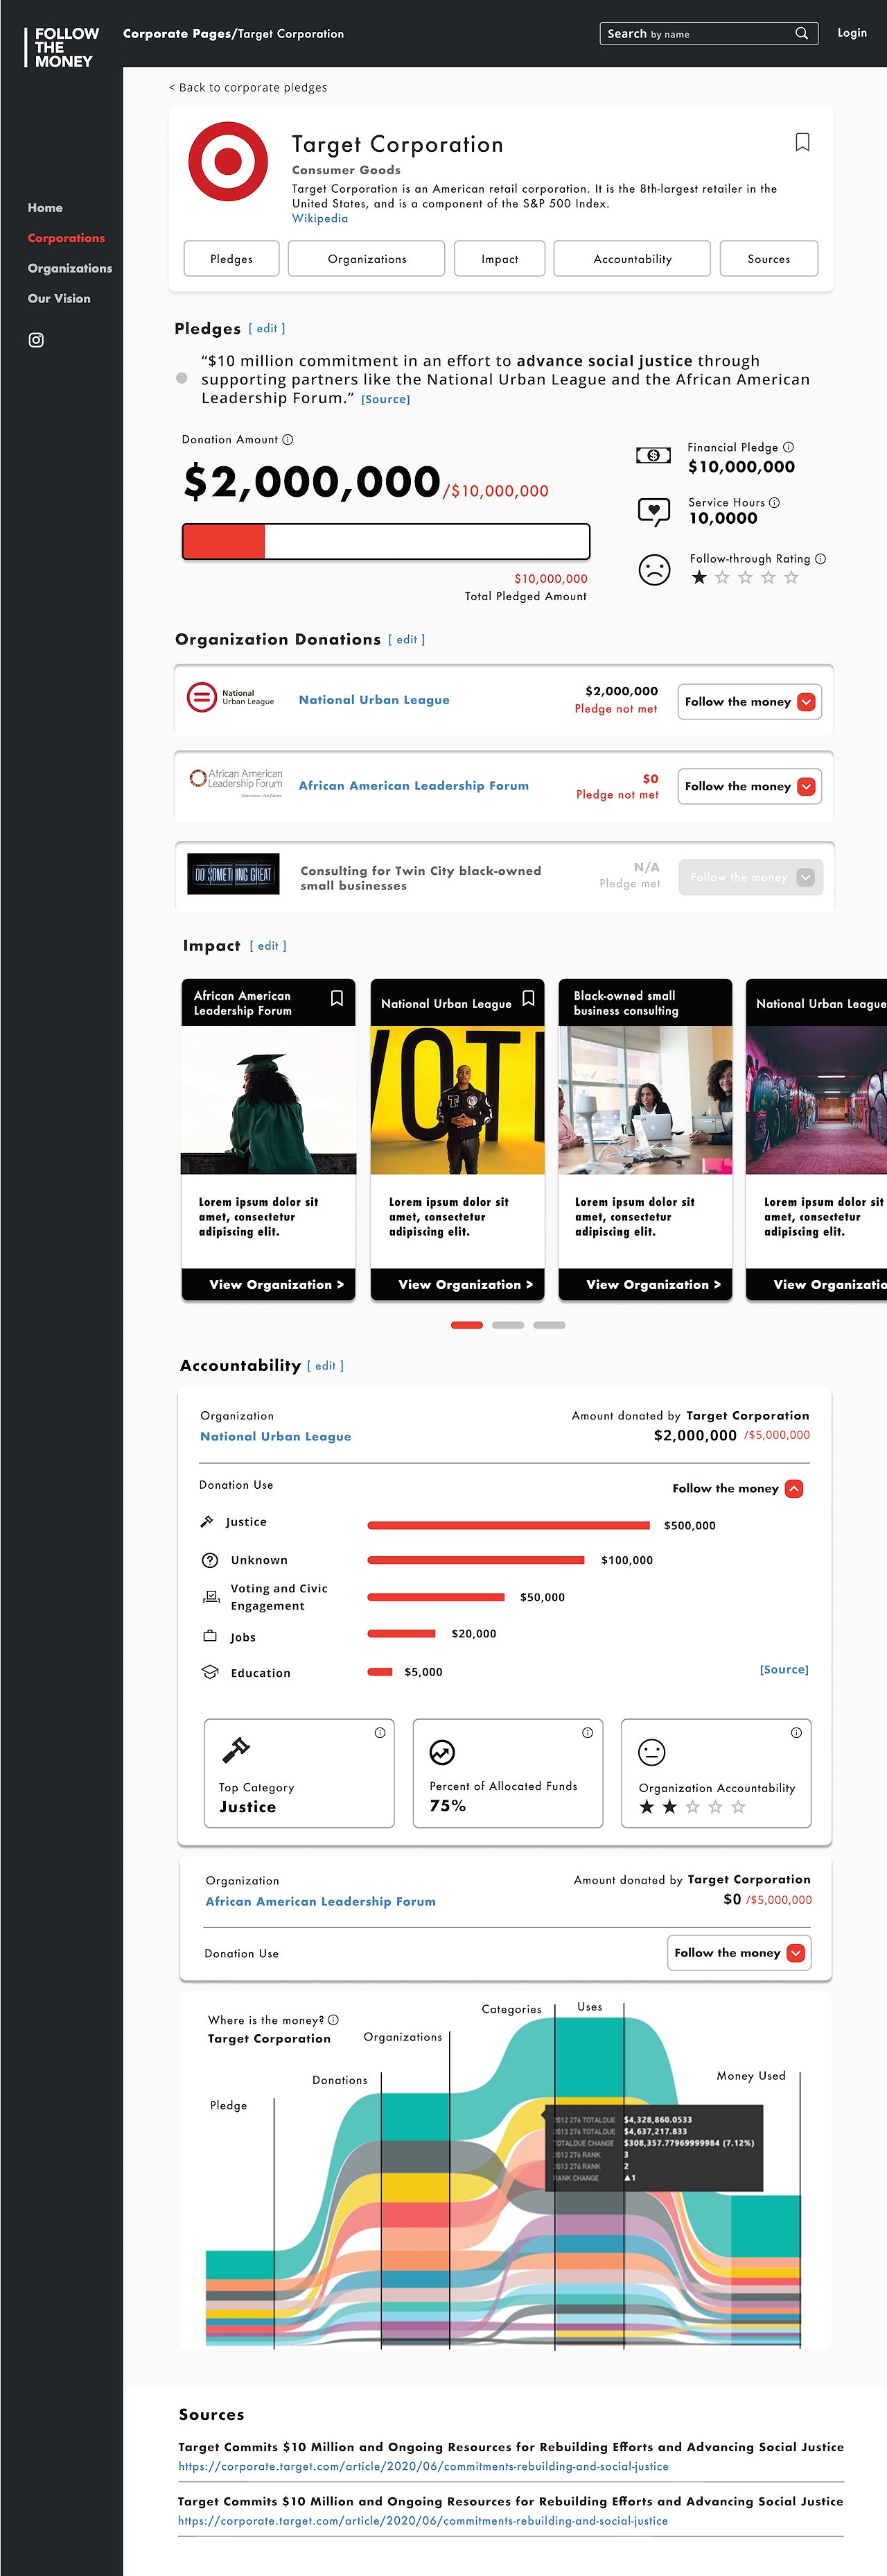Bookmark the Target Corporation page
The height and width of the screenshot is (2576, 887).
(x=802, y=143)
